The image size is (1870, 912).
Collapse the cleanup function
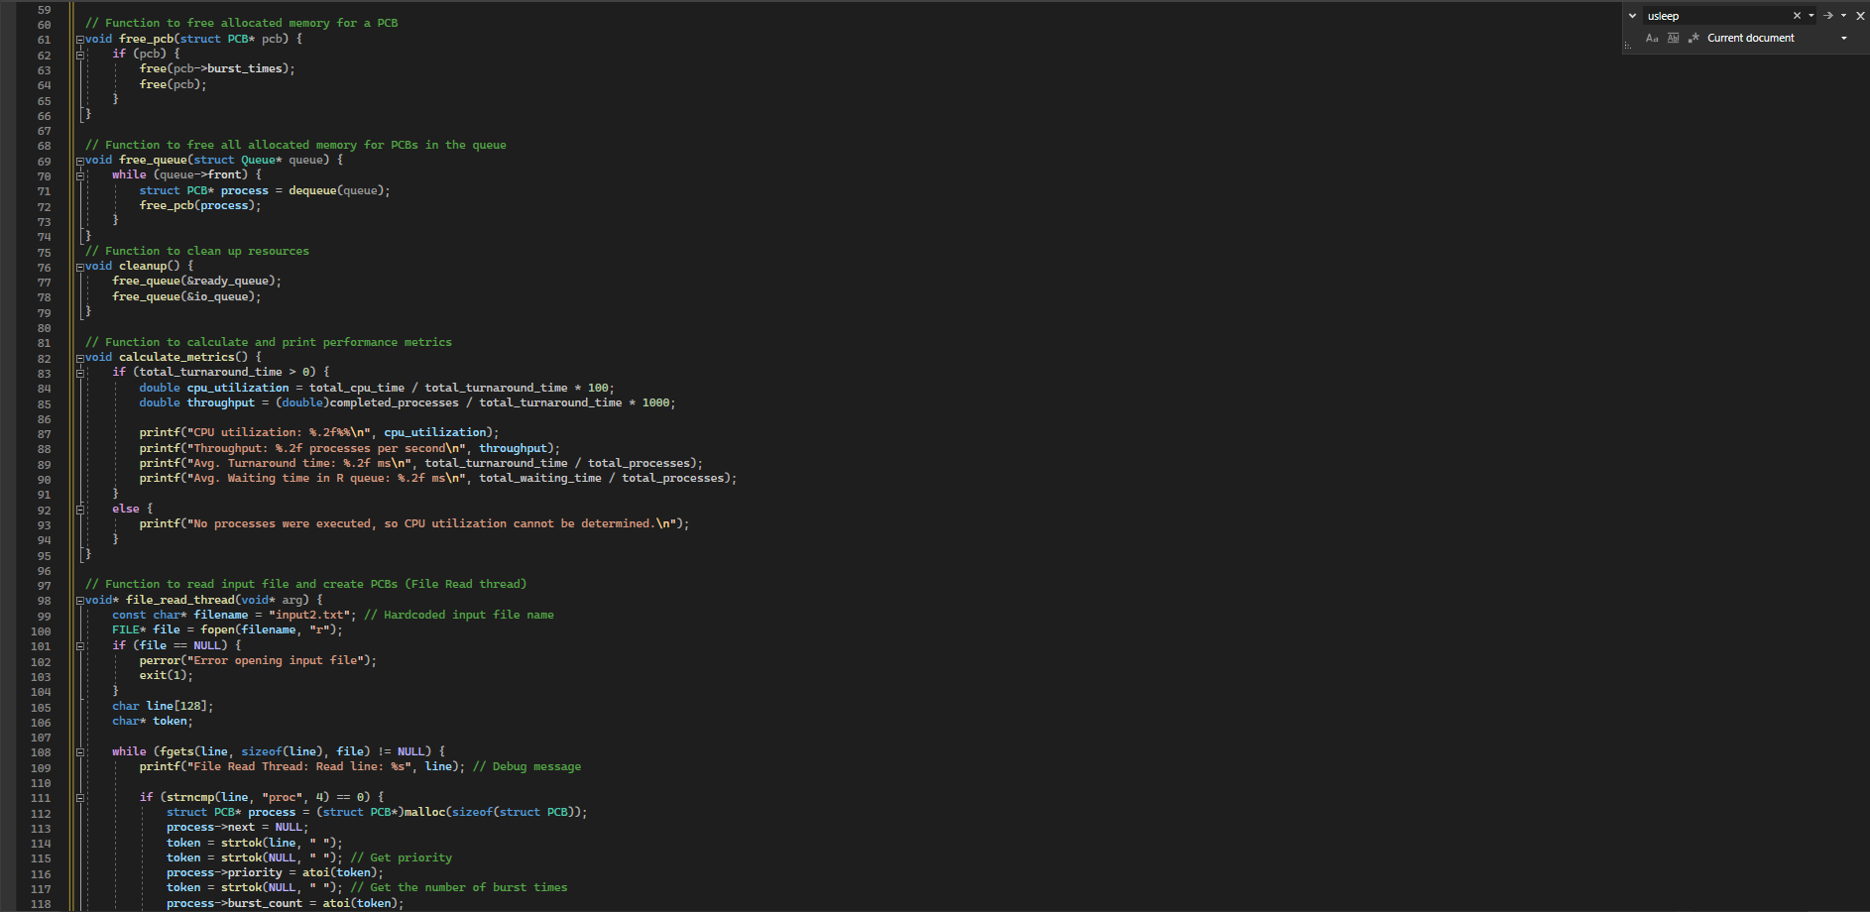pos(79,266)
